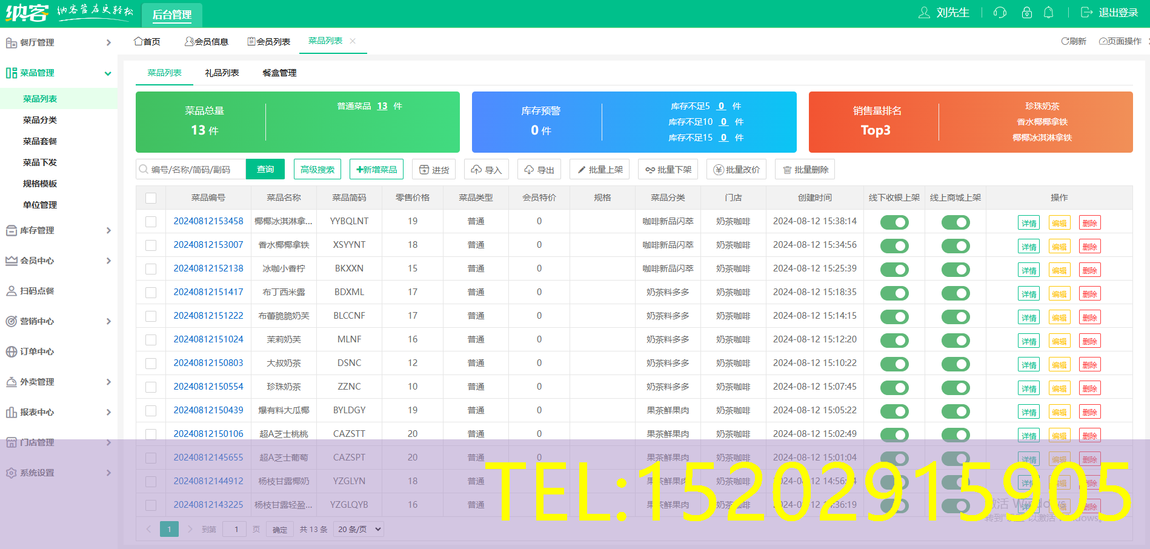The height and width of the screenshot is (549, 1150).
Task: Expand the 外卖管理 menu chevron
Action: pyautogui.click(x=108, y=382)
